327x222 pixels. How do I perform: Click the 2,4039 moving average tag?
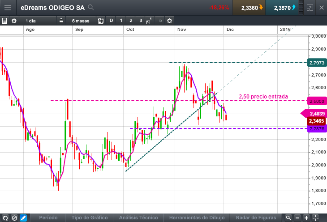314,114
